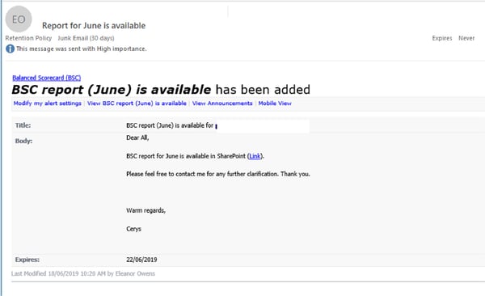The height and width of the screenshot is (296, 485).
Task: Click the EO sender avatar circle
Action: click(x=19, y=19)
